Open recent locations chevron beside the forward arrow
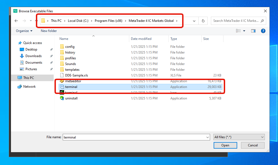The width and height of the screenshot is (278, 165). click(31, 21)
